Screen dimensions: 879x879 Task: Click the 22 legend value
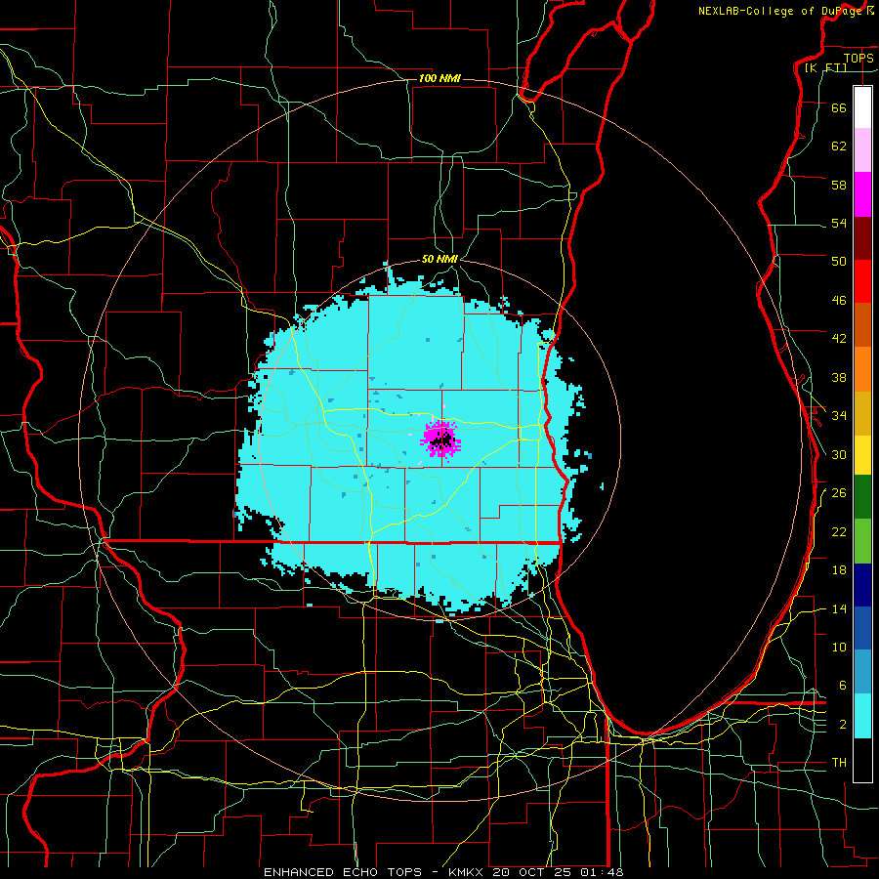click(x=839, y=531)
